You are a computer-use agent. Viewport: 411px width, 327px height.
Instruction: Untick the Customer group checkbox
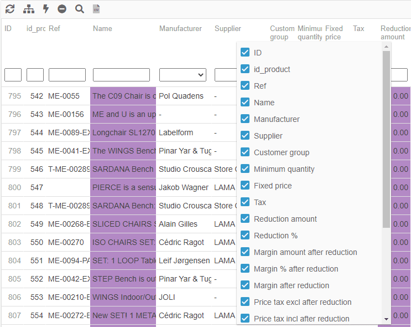pyautogui.click(x=245, y=152)
